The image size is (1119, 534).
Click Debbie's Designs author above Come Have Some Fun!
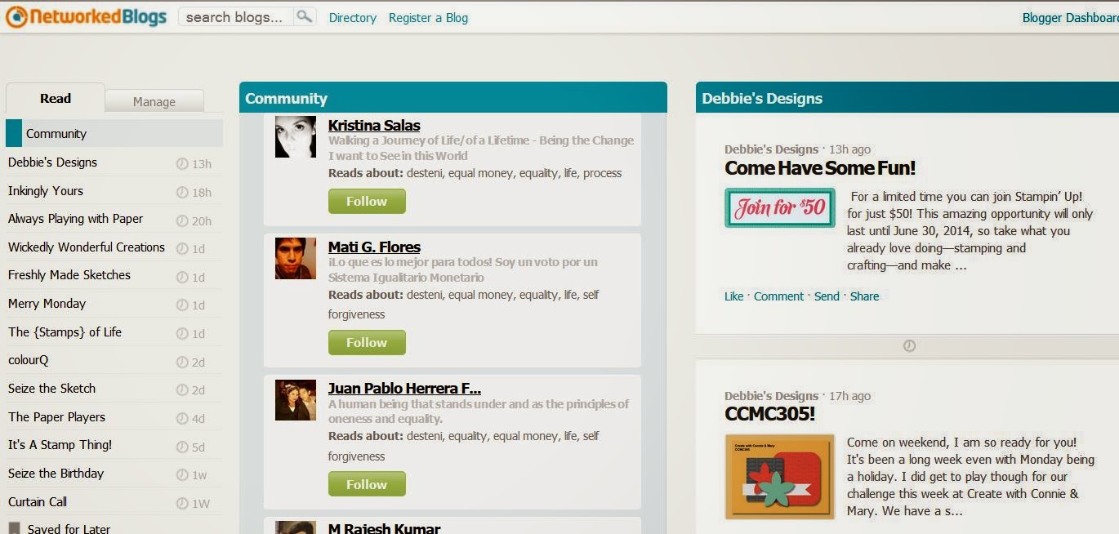click(x=771, y=149)
